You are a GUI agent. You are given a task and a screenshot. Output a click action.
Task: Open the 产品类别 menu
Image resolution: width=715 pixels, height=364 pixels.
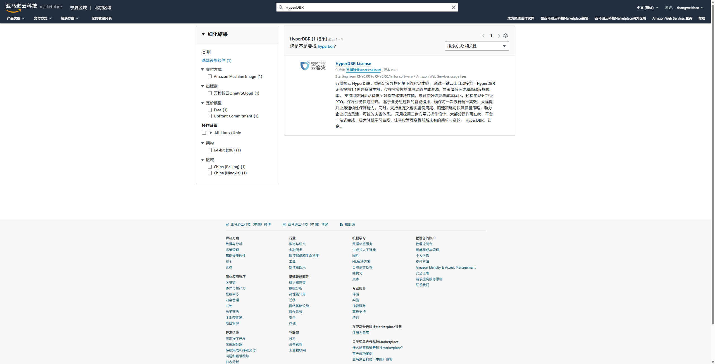coord(16,18)
